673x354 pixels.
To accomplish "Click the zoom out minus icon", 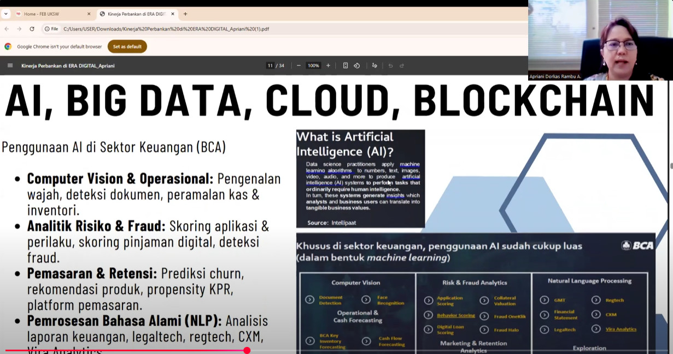I will 299,65.
